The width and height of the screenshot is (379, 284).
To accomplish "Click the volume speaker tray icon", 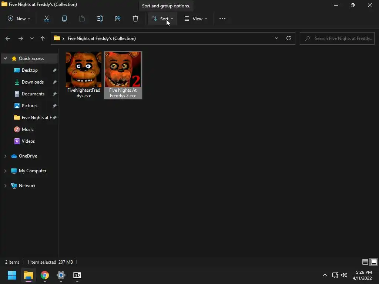I will coord(344,275).
